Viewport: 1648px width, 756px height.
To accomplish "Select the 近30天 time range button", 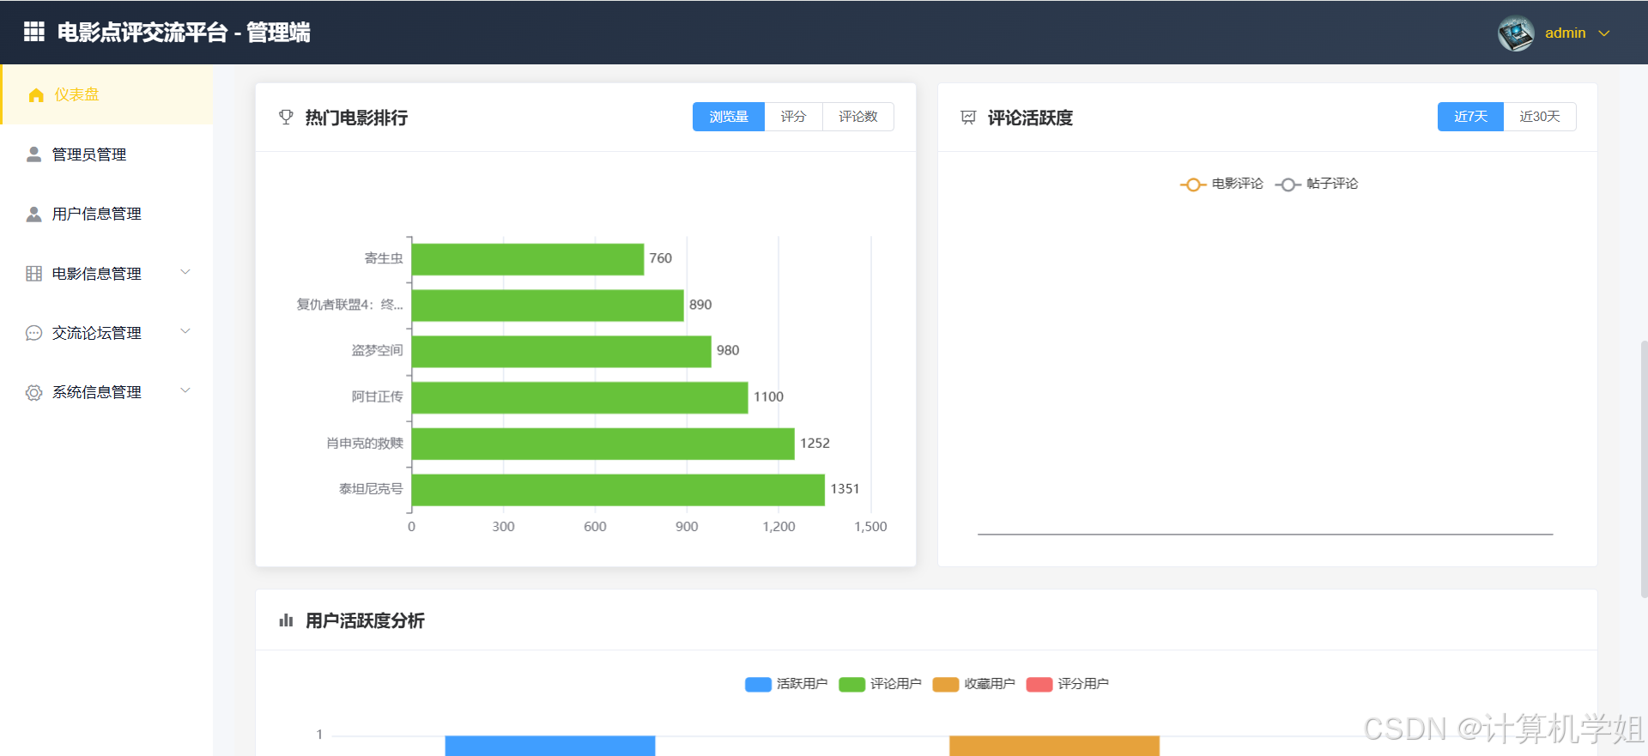I will pos(1539,117).
